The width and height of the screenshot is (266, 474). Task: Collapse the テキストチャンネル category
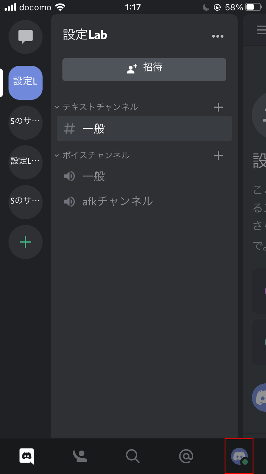coord(96,107)
